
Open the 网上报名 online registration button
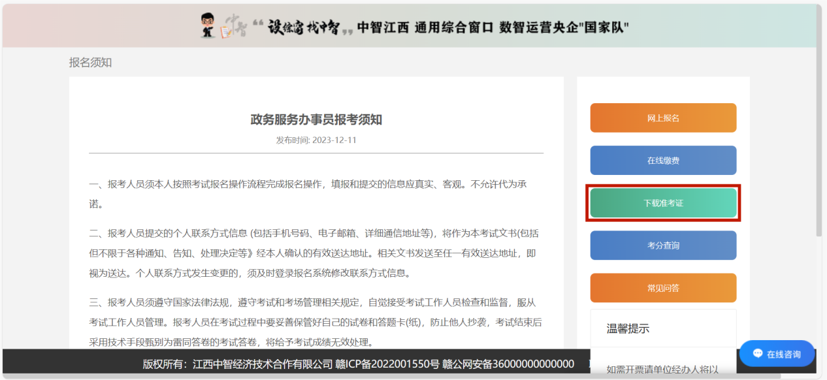663,118
